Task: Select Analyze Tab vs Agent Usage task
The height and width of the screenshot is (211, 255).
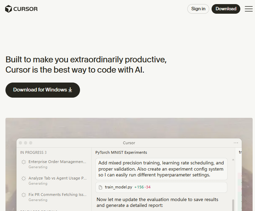Action: tap(57, 178)
